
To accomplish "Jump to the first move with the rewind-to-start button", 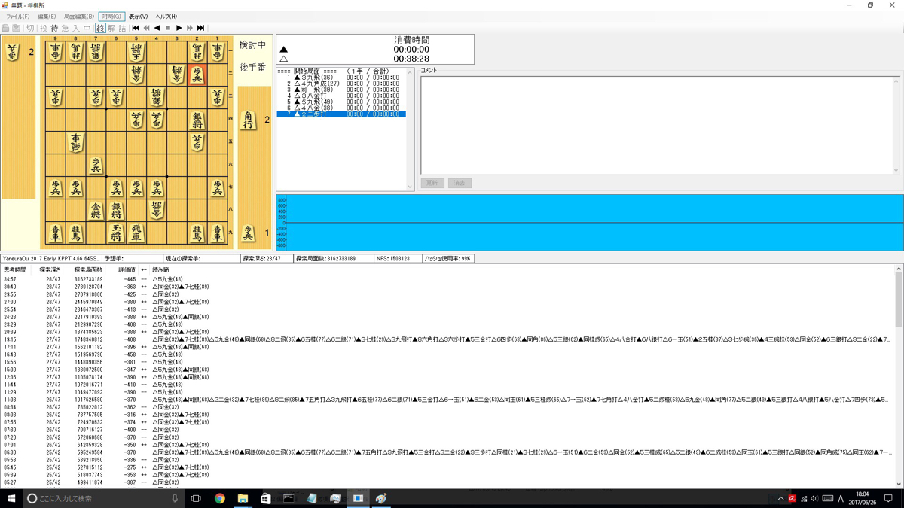I will tap(136, 28).
